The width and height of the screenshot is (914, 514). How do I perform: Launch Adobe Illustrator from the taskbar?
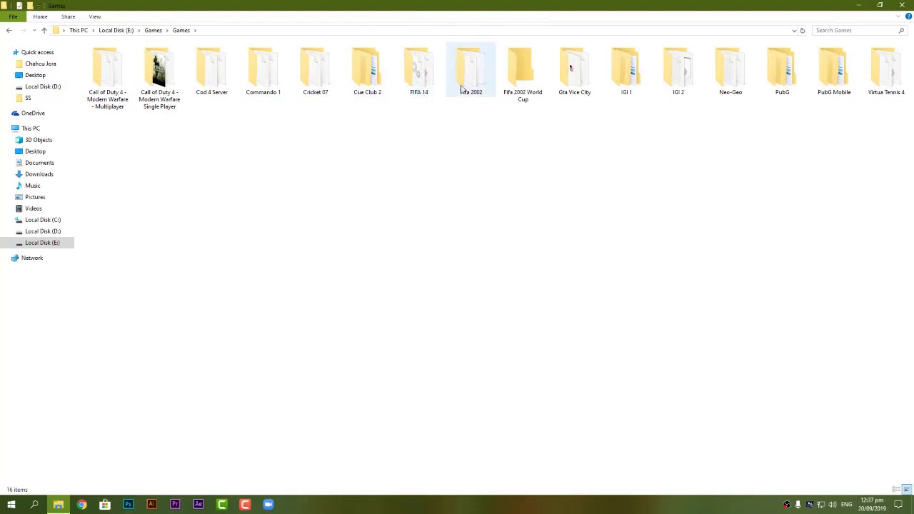(x=151, y=505)
